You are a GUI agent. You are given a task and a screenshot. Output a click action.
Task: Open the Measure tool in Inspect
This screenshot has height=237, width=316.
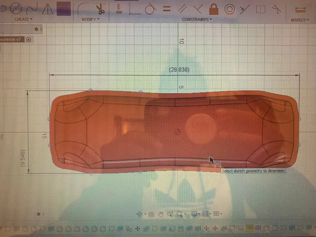click(x=300, y=9)
